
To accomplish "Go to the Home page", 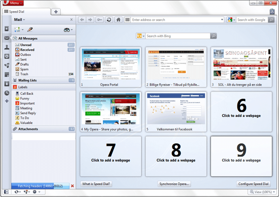I will point(118,19).
